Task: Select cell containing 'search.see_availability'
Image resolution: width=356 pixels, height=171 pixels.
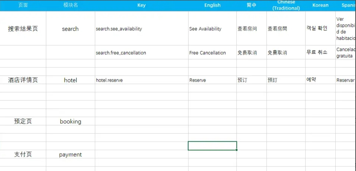Action: click(x=141, y=29)
